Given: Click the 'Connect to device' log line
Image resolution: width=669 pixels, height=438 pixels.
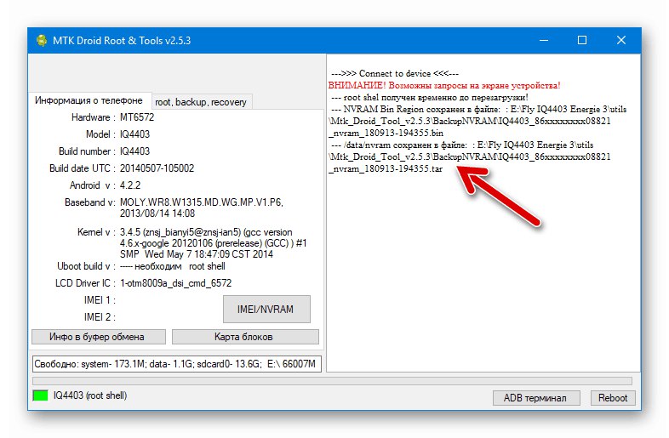Looking at the screenshot, I should point(395,73).
